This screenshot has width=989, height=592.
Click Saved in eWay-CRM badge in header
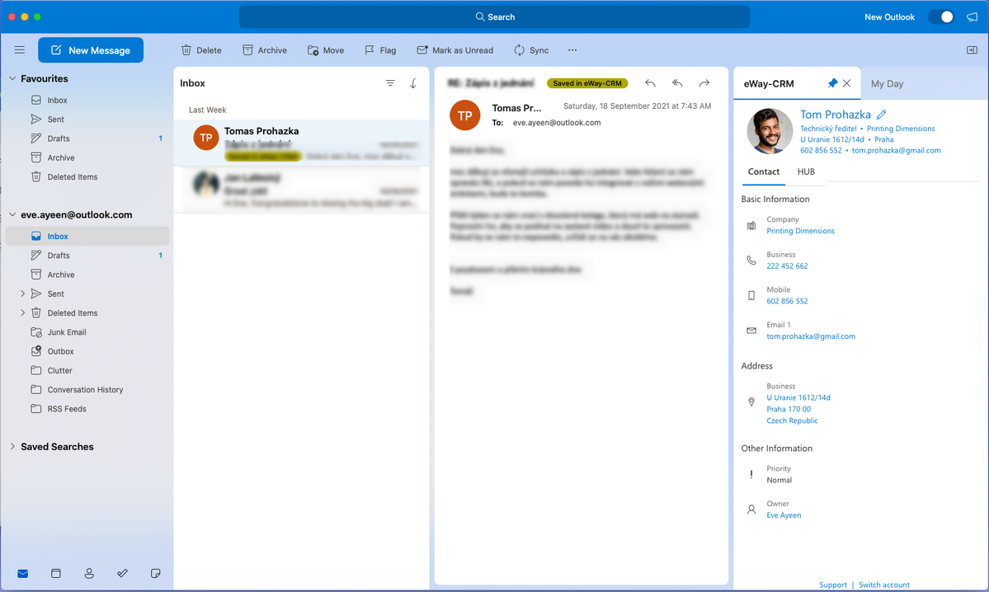point(587,83)
